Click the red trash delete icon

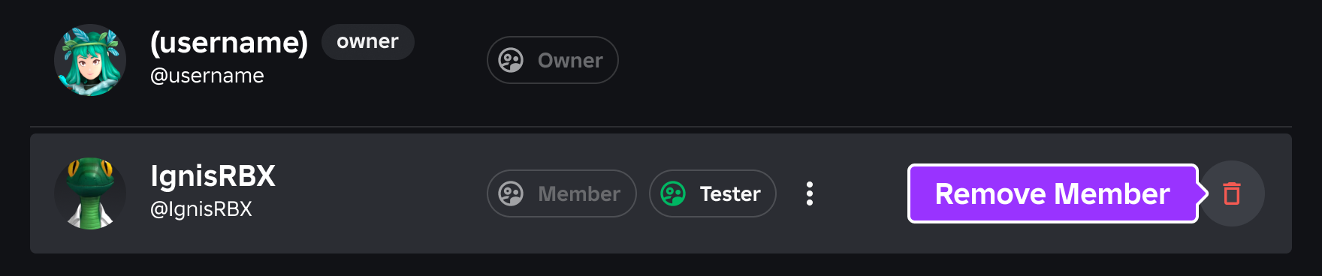(x=1232, y=193)
